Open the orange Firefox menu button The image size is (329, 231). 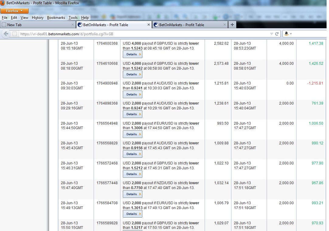(15, 11)
